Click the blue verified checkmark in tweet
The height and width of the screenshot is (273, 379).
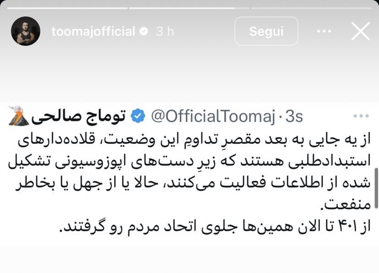[138, 116]
